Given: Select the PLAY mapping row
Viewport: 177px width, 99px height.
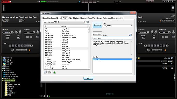Looking at the screenshot, I should [66, 31].
